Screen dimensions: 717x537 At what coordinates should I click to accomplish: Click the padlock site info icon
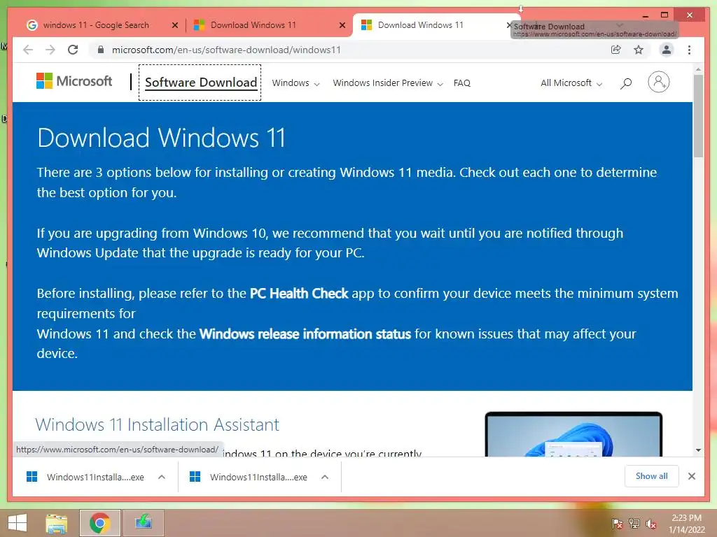[101, 50]
